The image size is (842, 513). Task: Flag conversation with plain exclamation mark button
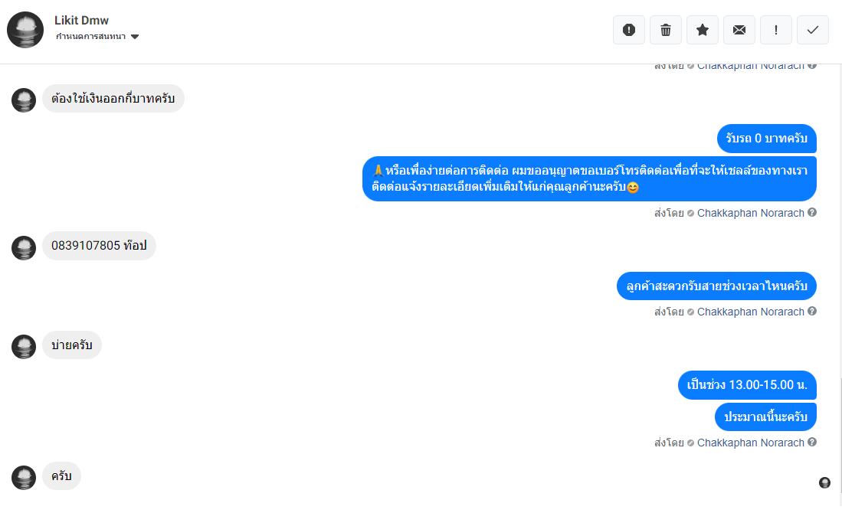(776, 30)
